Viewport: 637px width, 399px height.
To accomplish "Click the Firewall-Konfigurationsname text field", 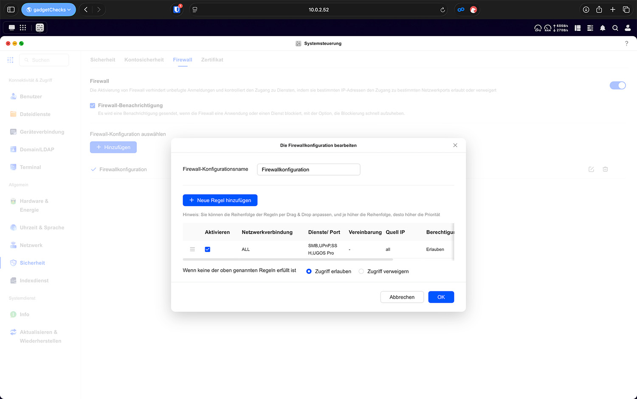I will (x=308, y=170).
